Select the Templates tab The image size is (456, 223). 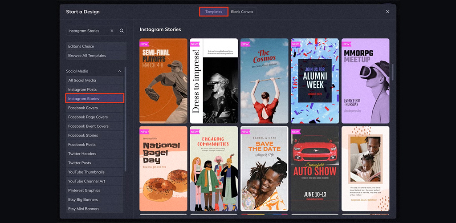(x=214, y=12)
